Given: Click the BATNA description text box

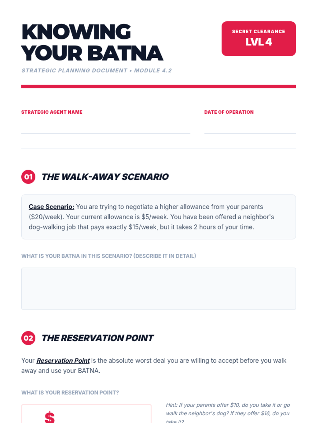Looking at the screenshot, I should click(158, 289).
